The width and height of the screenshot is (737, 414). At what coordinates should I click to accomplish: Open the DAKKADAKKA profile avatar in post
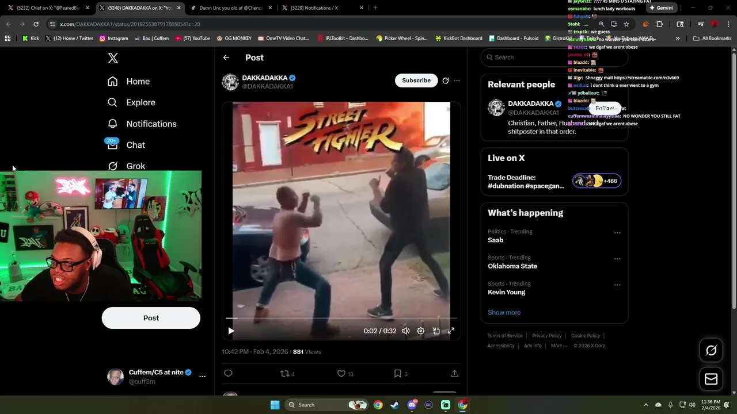[230, 82]
